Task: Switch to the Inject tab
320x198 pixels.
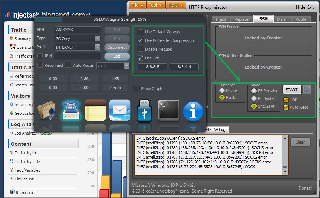Action: [x=221, y=19]
